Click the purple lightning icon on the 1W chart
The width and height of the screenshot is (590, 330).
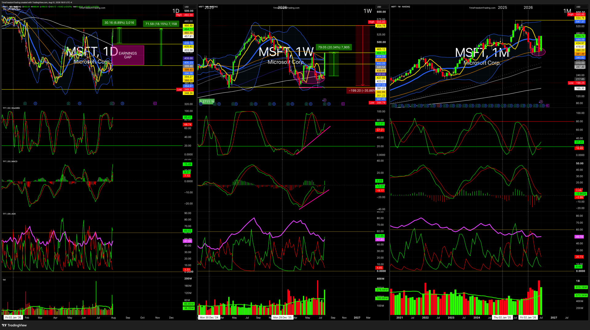(x=324, y=100)
